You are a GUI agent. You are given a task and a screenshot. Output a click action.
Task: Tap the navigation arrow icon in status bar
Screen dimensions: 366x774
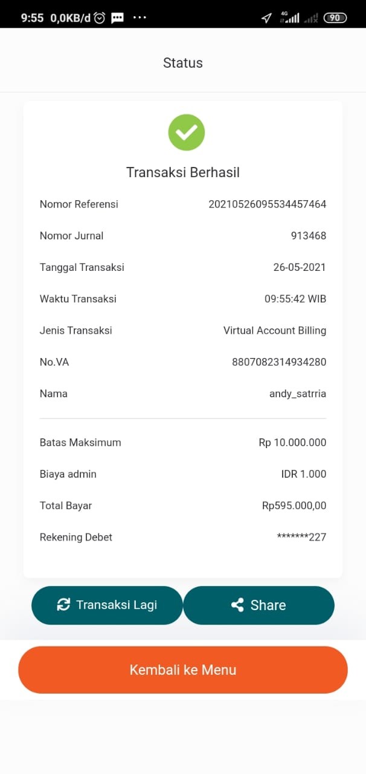(266, 18)
